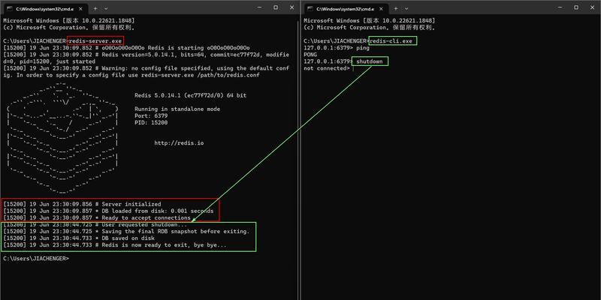Image resolution: width=601 pixels, height=300 pixels.
Task: Click the final C:\Users\JIACHENGER> prompt in left terminal
Action: 36,259
